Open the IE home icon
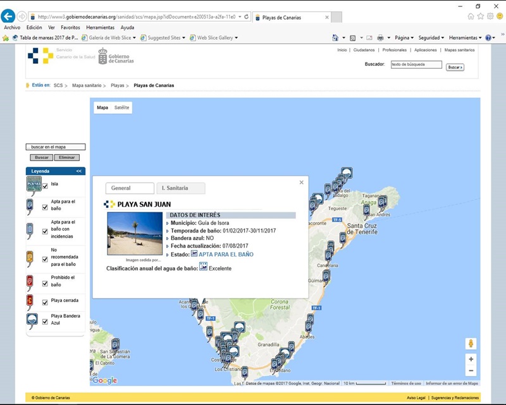 tap(471, 16)
